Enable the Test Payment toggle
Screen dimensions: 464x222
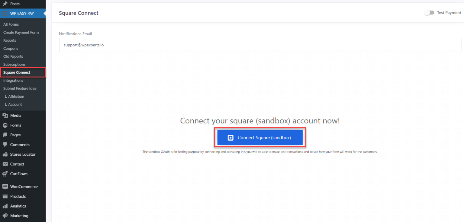pos(429,13)
